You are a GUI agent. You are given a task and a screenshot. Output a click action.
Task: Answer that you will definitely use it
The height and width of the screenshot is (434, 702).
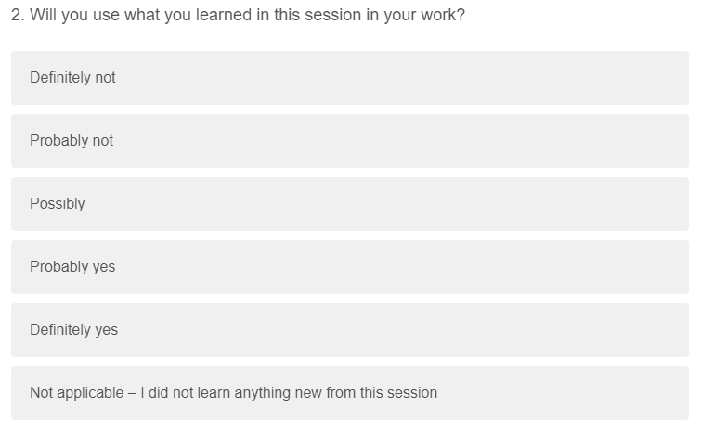pos(350,330)
